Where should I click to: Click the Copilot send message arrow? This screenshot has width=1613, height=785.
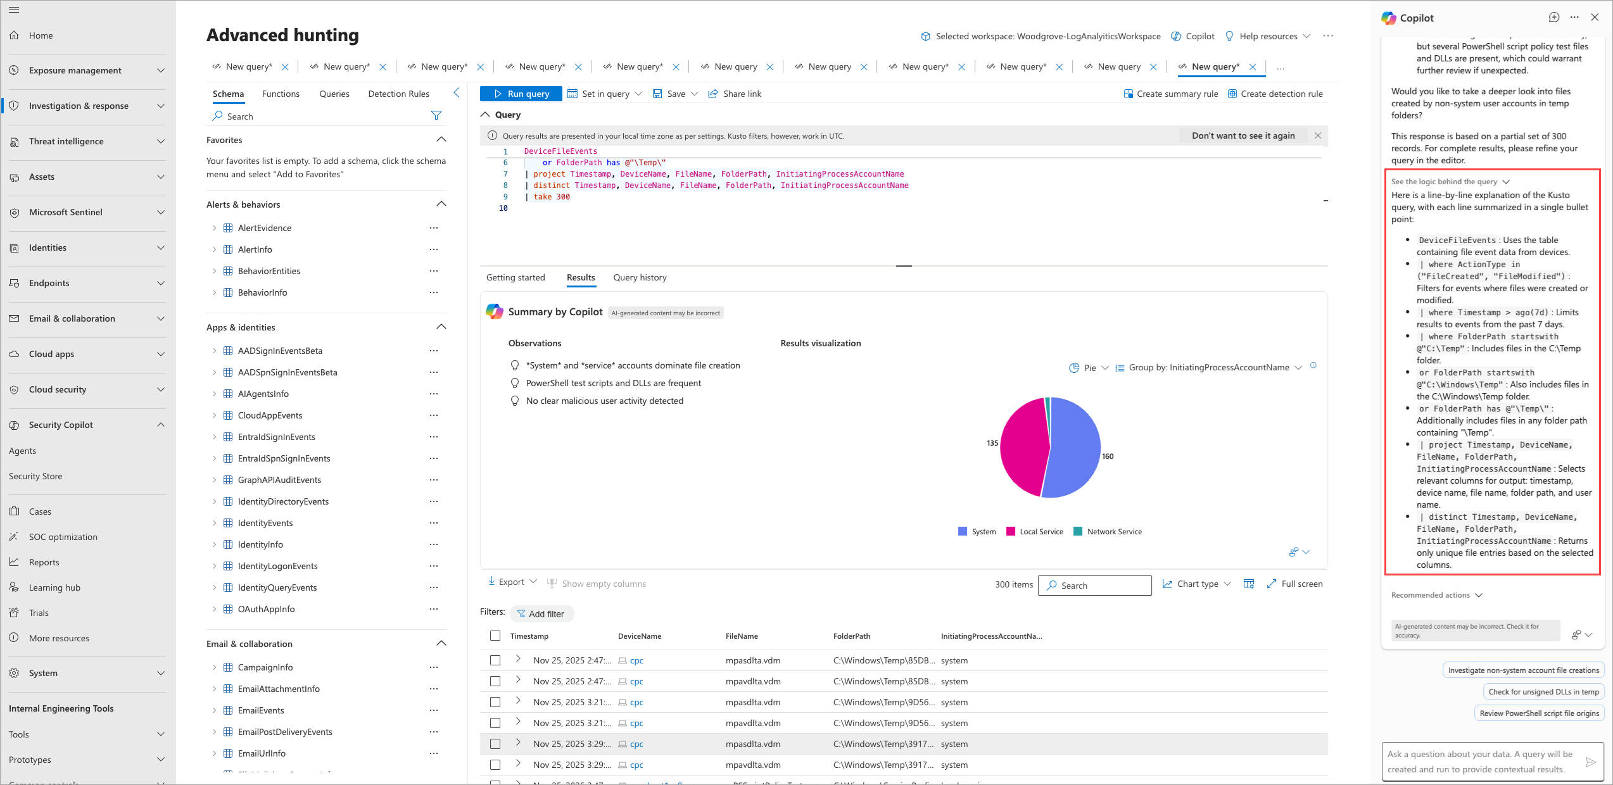1590,762
